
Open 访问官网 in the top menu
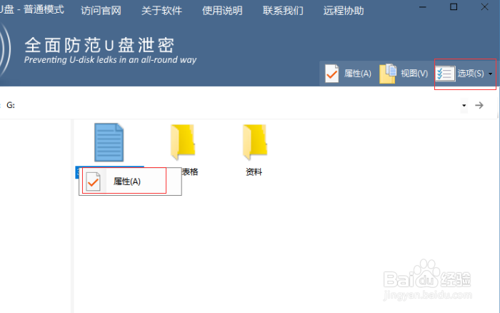[x=101, y=11]
